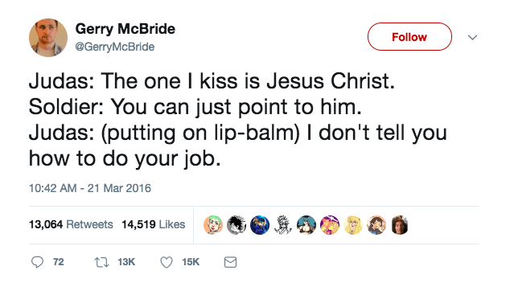Image resolution: width=510 pixels, height=291 pixels.
Task: Click the black-and-white manga avatar
Action: pos(236,225)
